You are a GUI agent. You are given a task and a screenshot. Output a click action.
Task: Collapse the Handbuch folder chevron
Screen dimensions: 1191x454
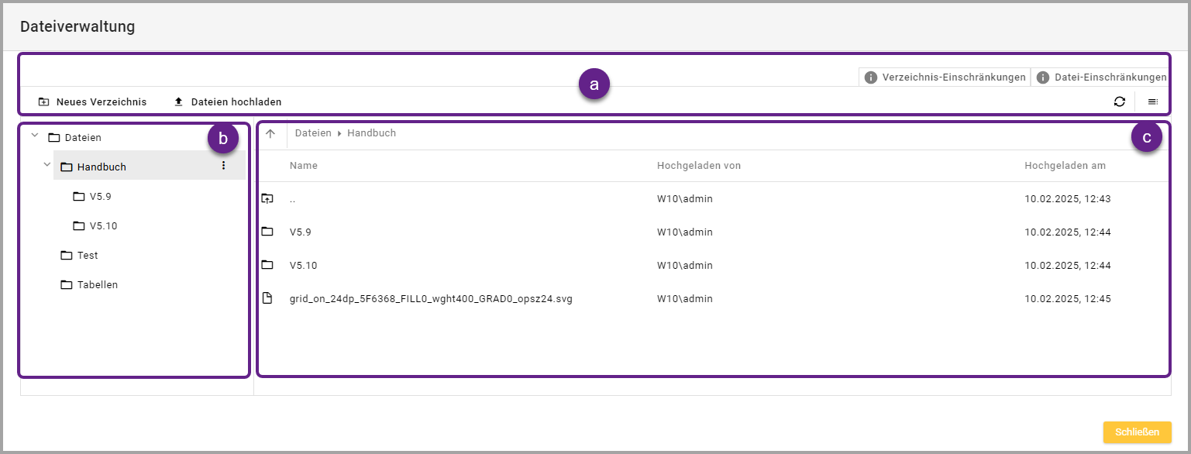click(x=46, y=166)
